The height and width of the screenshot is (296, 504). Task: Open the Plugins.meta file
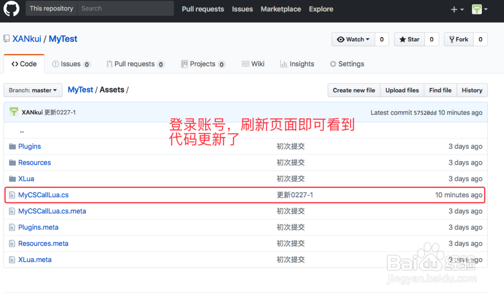tap(38, 228)
